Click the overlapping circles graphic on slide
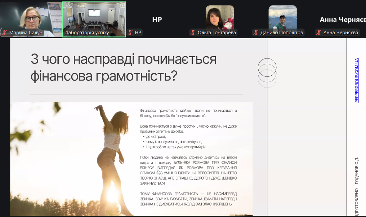366x217 pixels. (267, 73)
